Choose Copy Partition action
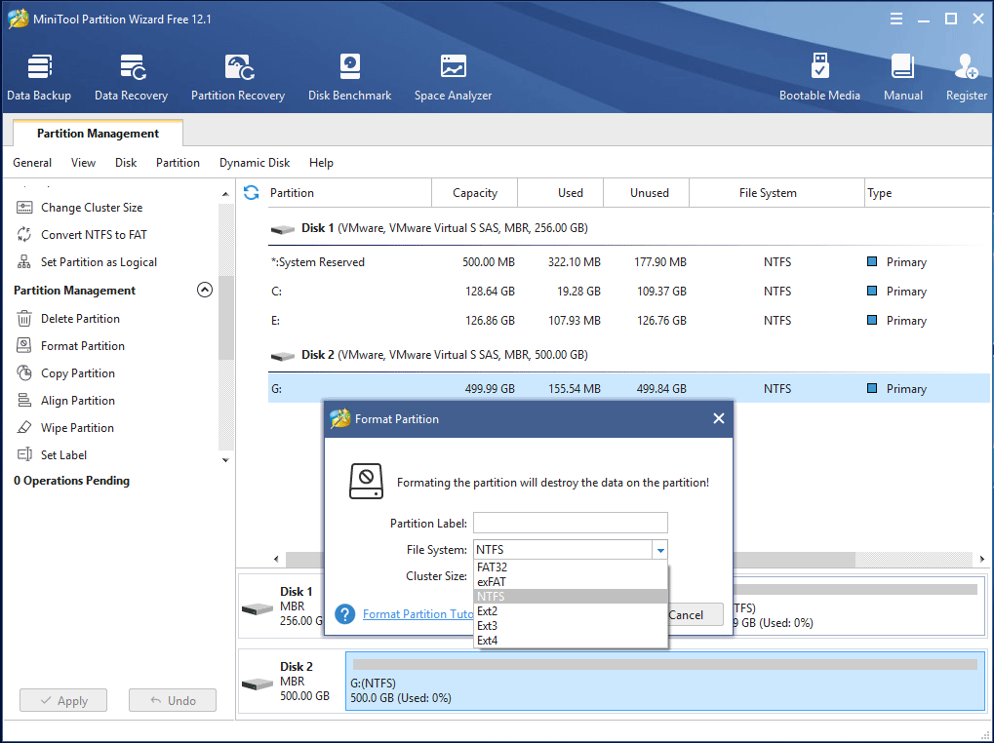 (x=77, y=373)
